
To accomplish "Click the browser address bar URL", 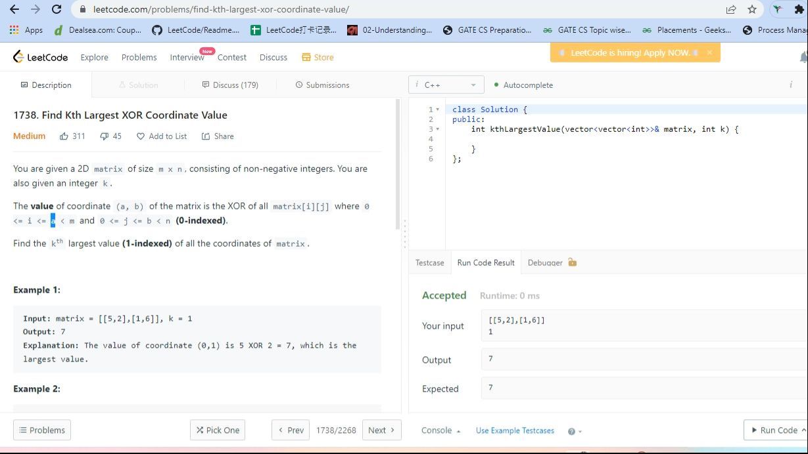I will coord(221,10).
